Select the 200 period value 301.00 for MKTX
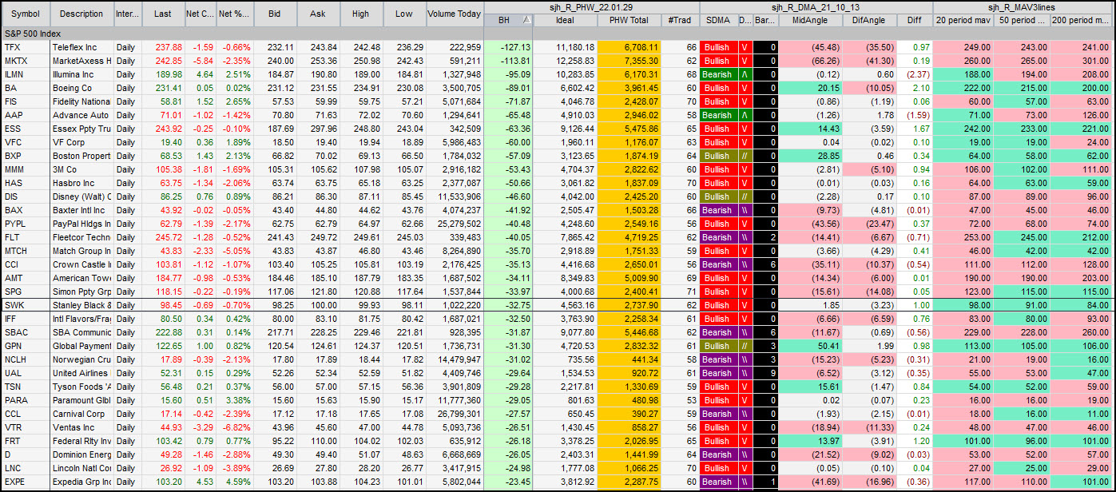The image size is (1116, 492). click(x=1082, y=61)
